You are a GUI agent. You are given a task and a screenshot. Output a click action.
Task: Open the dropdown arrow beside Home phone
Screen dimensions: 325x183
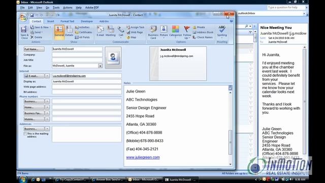[x=47, y=107]
